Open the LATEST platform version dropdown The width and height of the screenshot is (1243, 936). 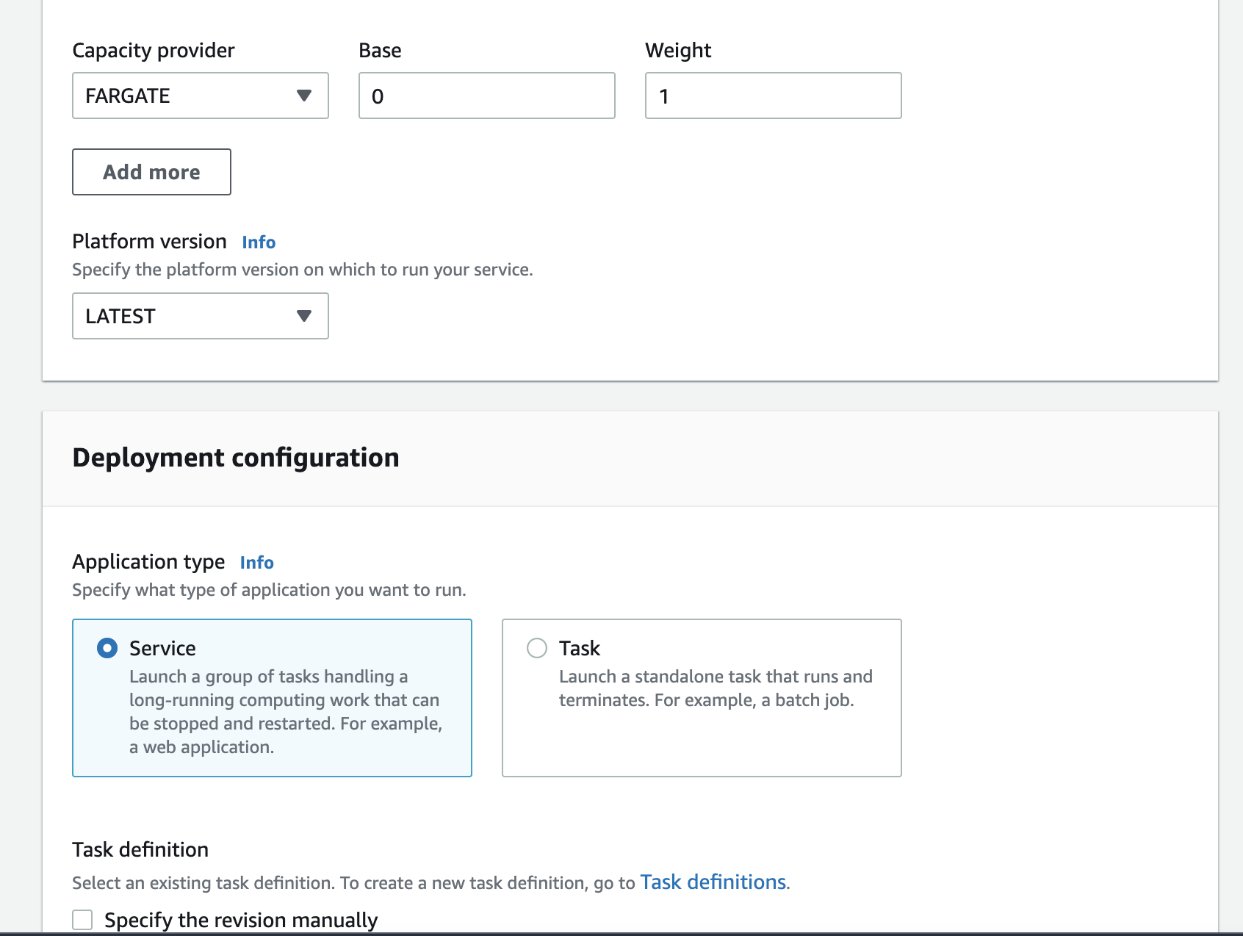point(199,316)
